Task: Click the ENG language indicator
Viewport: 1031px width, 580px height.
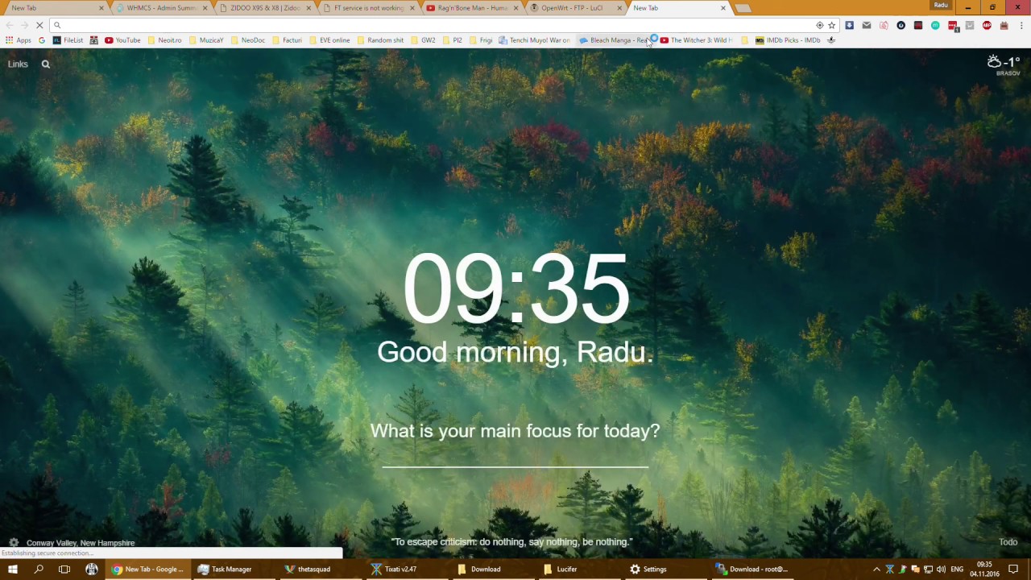Action: click(x=957, y=570)
